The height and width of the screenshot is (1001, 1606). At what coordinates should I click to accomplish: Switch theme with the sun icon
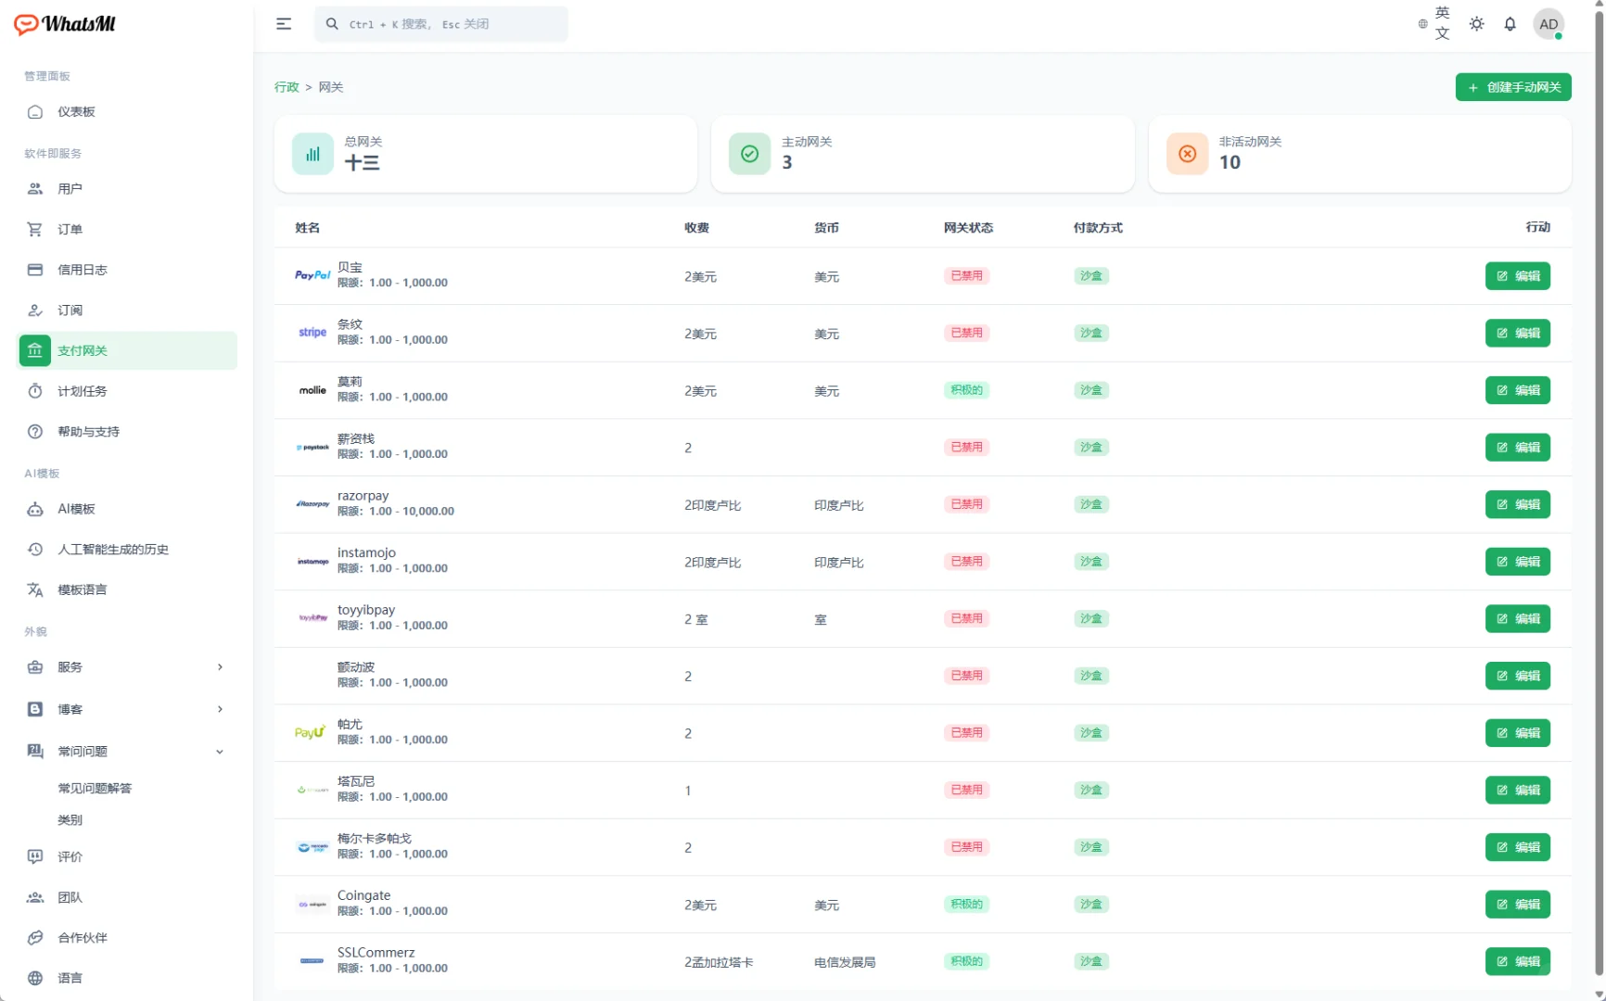pyautogui.click(x=1476, y=24)
